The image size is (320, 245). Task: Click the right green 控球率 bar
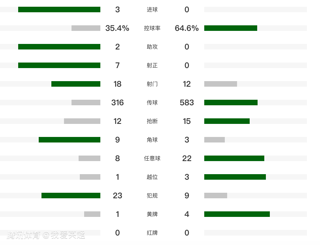(231, 28)
